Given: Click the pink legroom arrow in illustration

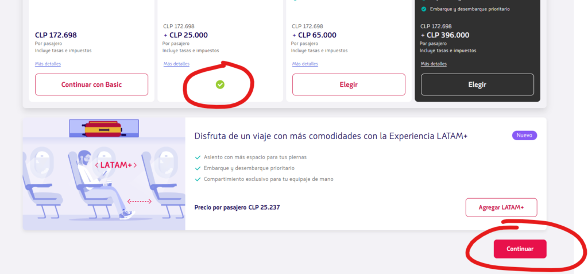Looking at the screenshot, I should coord(140,202).
